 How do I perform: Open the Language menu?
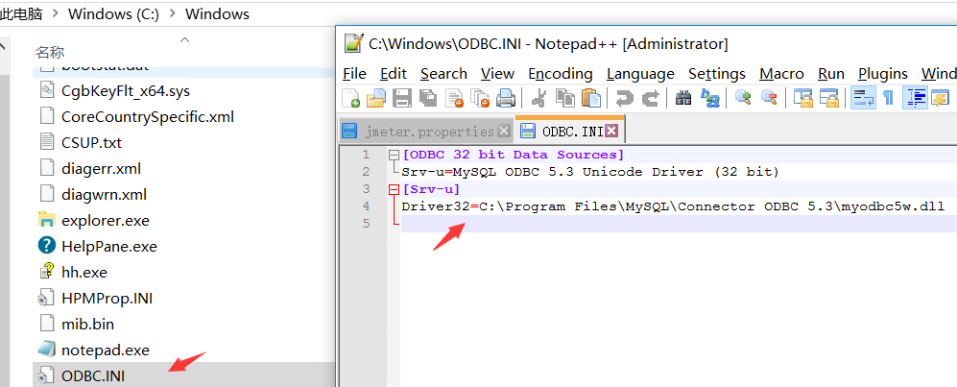pyautogui.click(x=640, y=74)
